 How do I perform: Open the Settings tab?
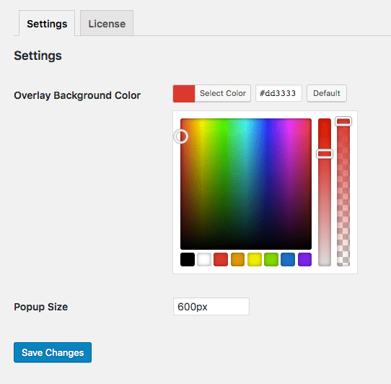(47, 23)
